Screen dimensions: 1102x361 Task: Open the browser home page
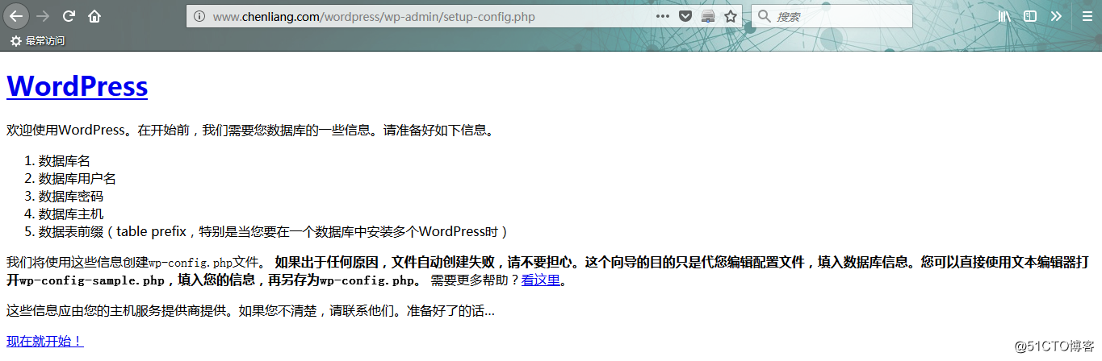[94, 16]
